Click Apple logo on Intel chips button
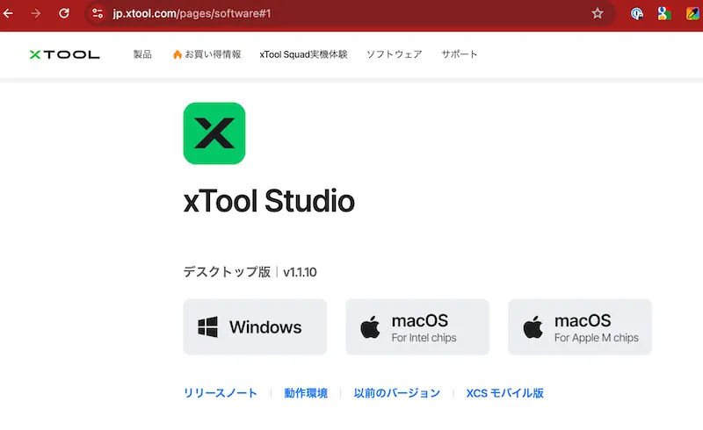703x430 pixels. pyautogui.click(x=370, y=326)
